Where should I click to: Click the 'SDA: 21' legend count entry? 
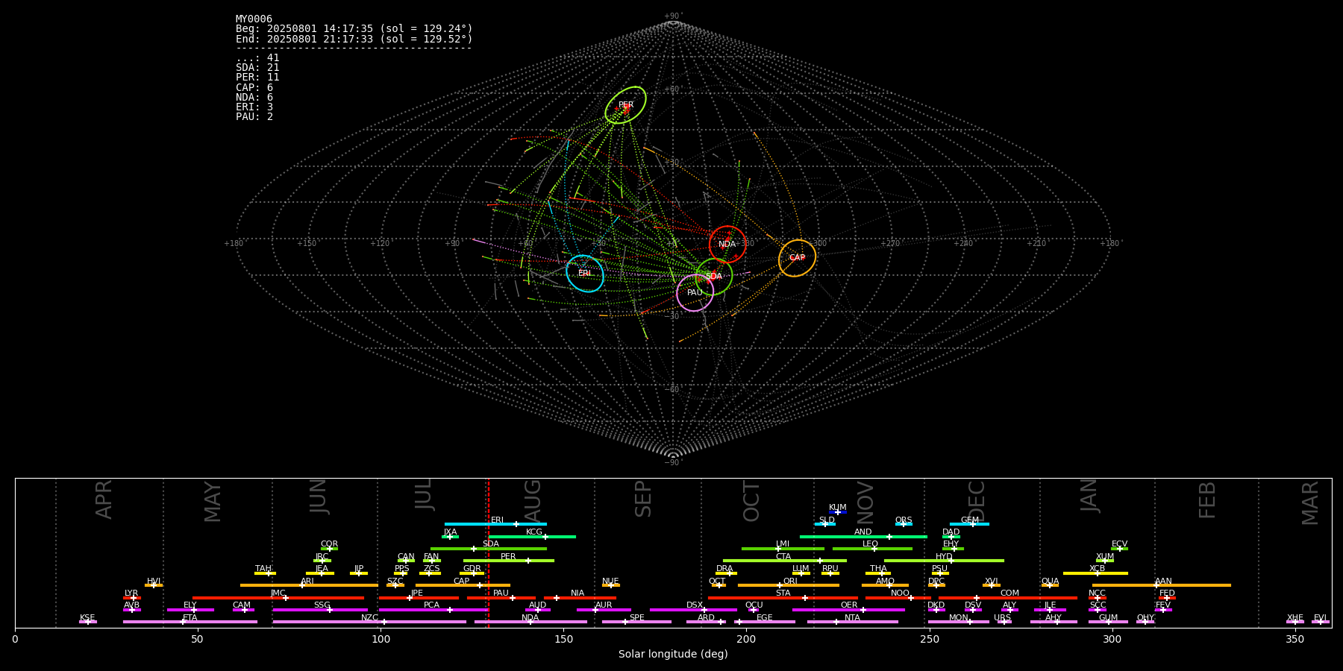coord(257,68)
